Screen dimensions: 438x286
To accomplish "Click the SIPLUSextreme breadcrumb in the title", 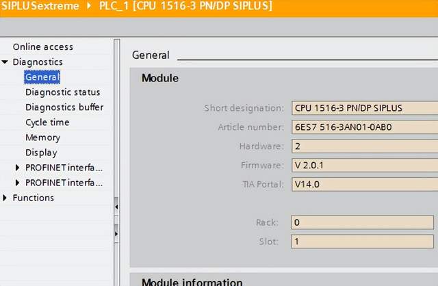I will click(43, 6).
